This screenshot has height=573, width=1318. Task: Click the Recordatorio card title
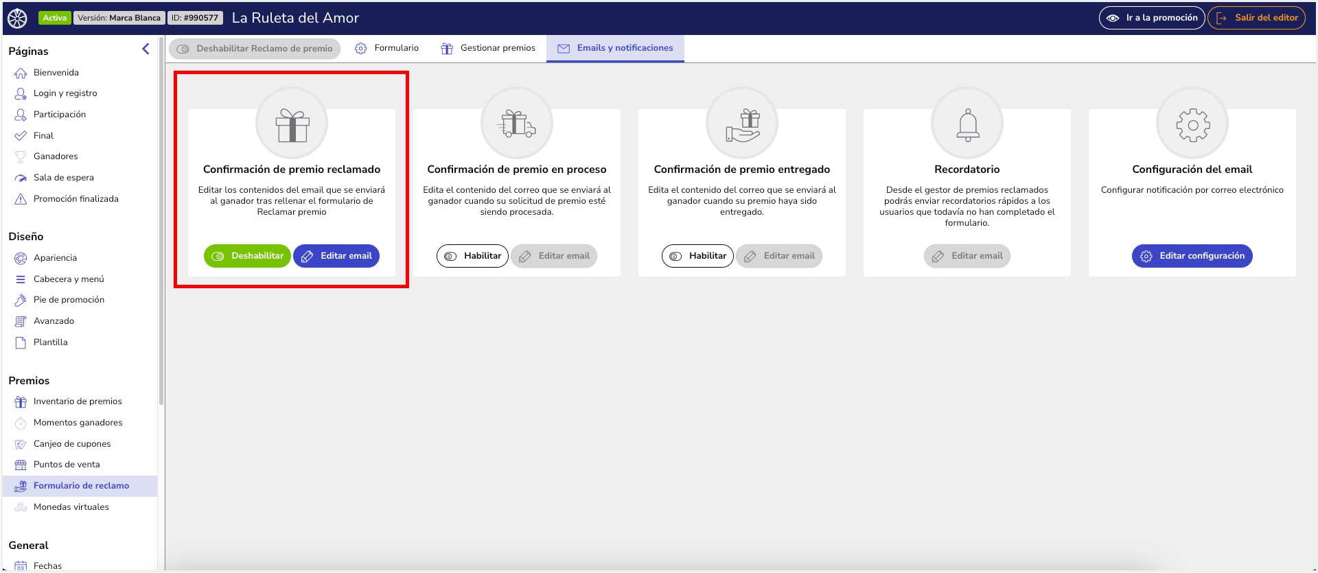pos(967,169)
